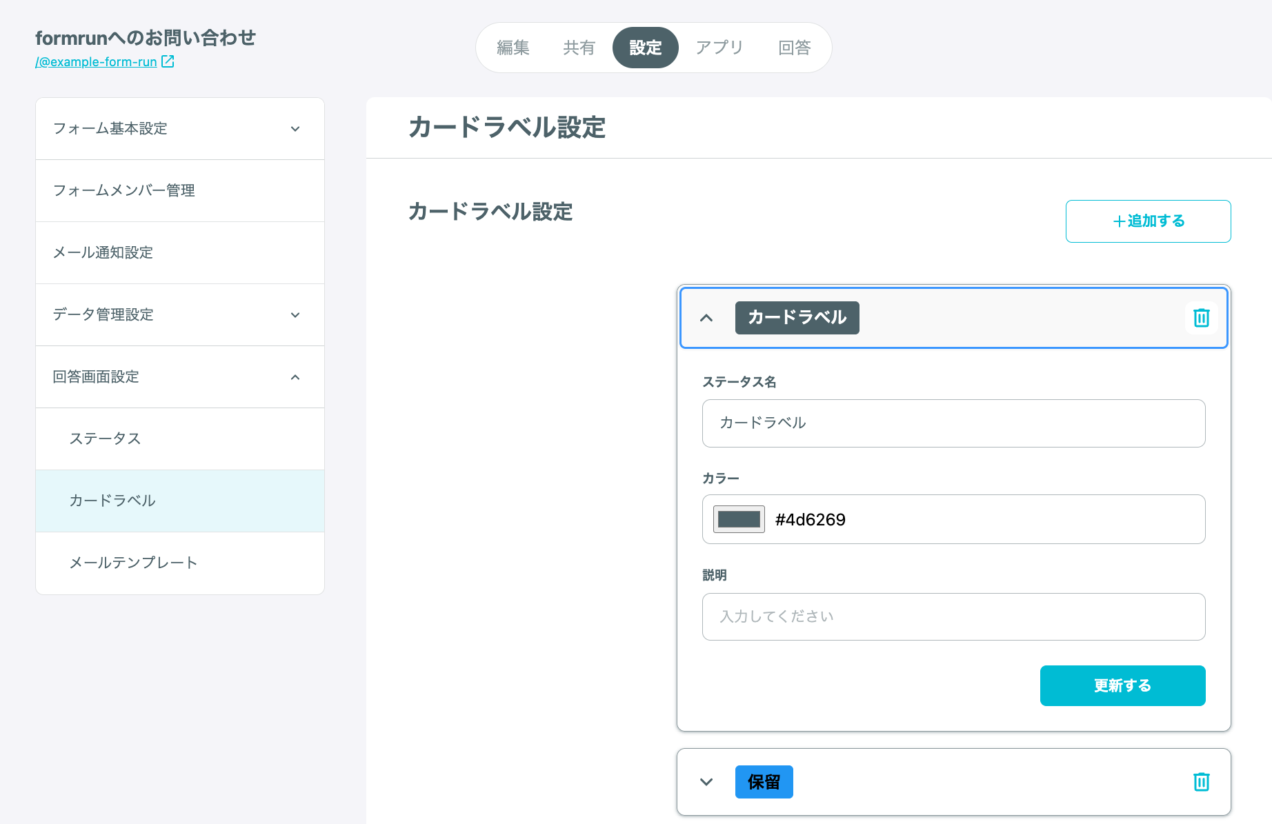Click the ＋追加する button

click(1148, 221)
